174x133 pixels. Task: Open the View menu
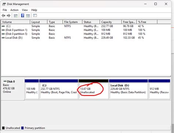click(x=25, y=10)
